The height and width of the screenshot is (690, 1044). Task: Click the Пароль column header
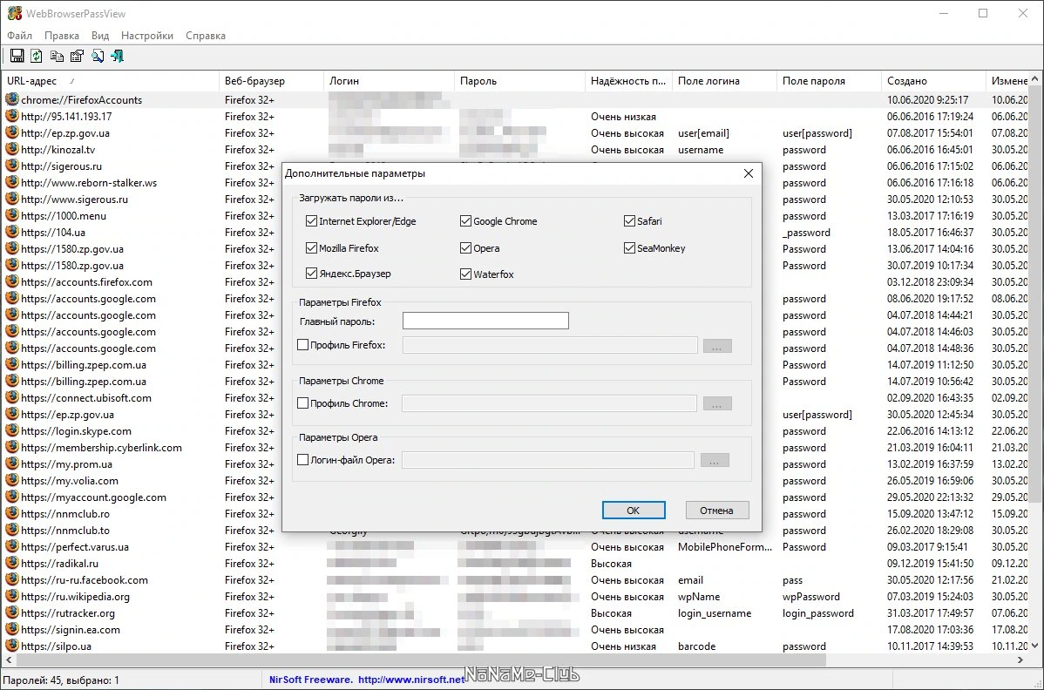pyautogui.click(x=519, y=80)
